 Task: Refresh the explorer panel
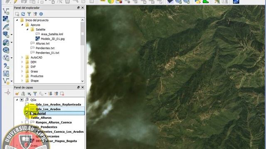point(23,14)
